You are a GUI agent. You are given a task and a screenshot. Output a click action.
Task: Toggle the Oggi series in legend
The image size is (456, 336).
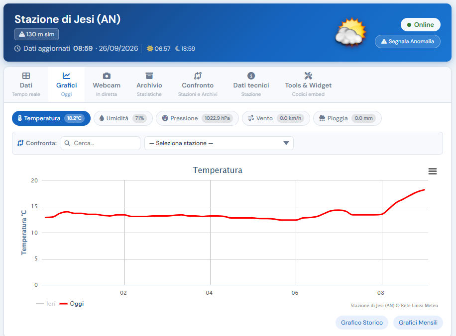(72, 304)
